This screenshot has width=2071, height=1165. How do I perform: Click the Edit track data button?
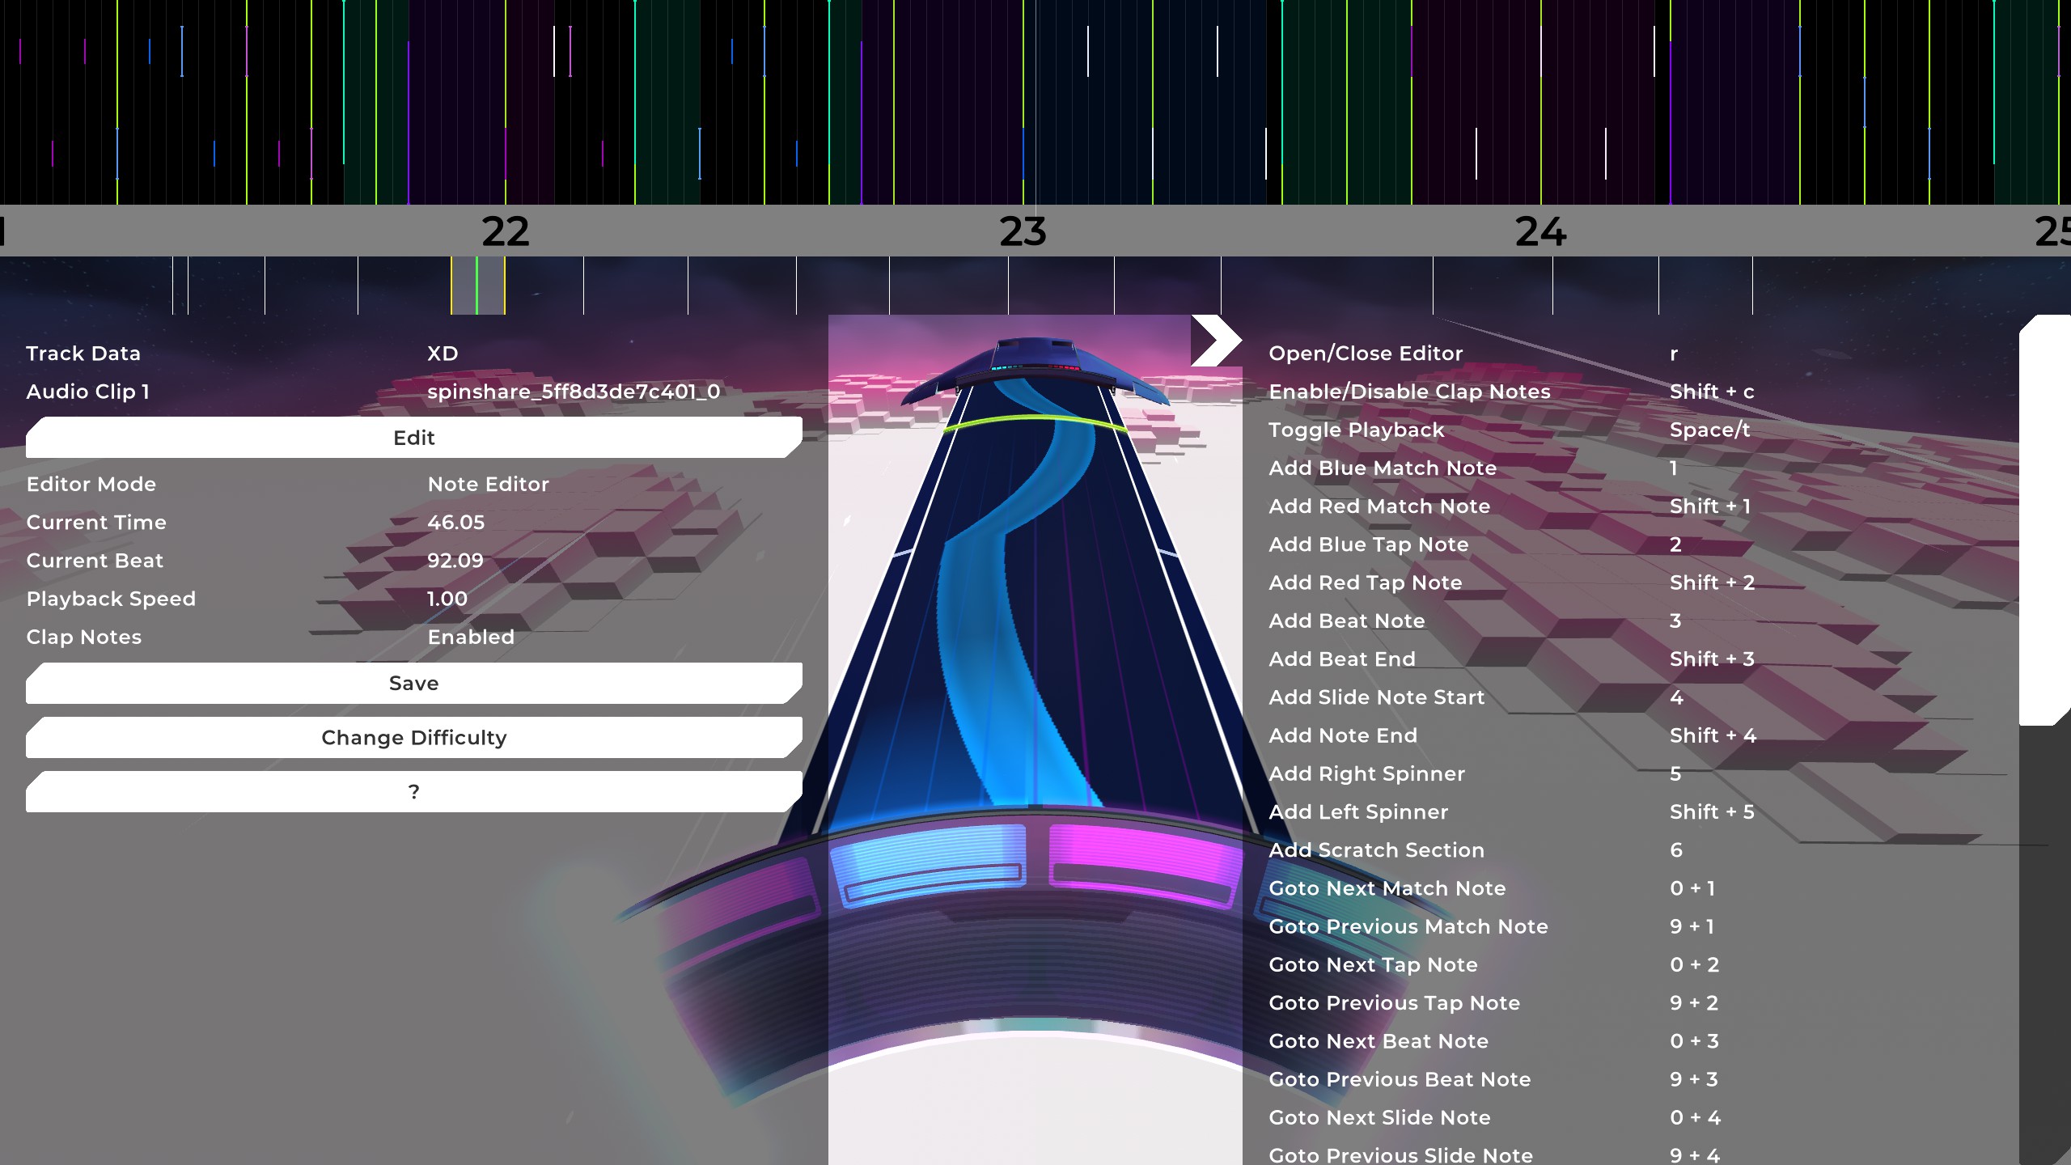[413, 438]
